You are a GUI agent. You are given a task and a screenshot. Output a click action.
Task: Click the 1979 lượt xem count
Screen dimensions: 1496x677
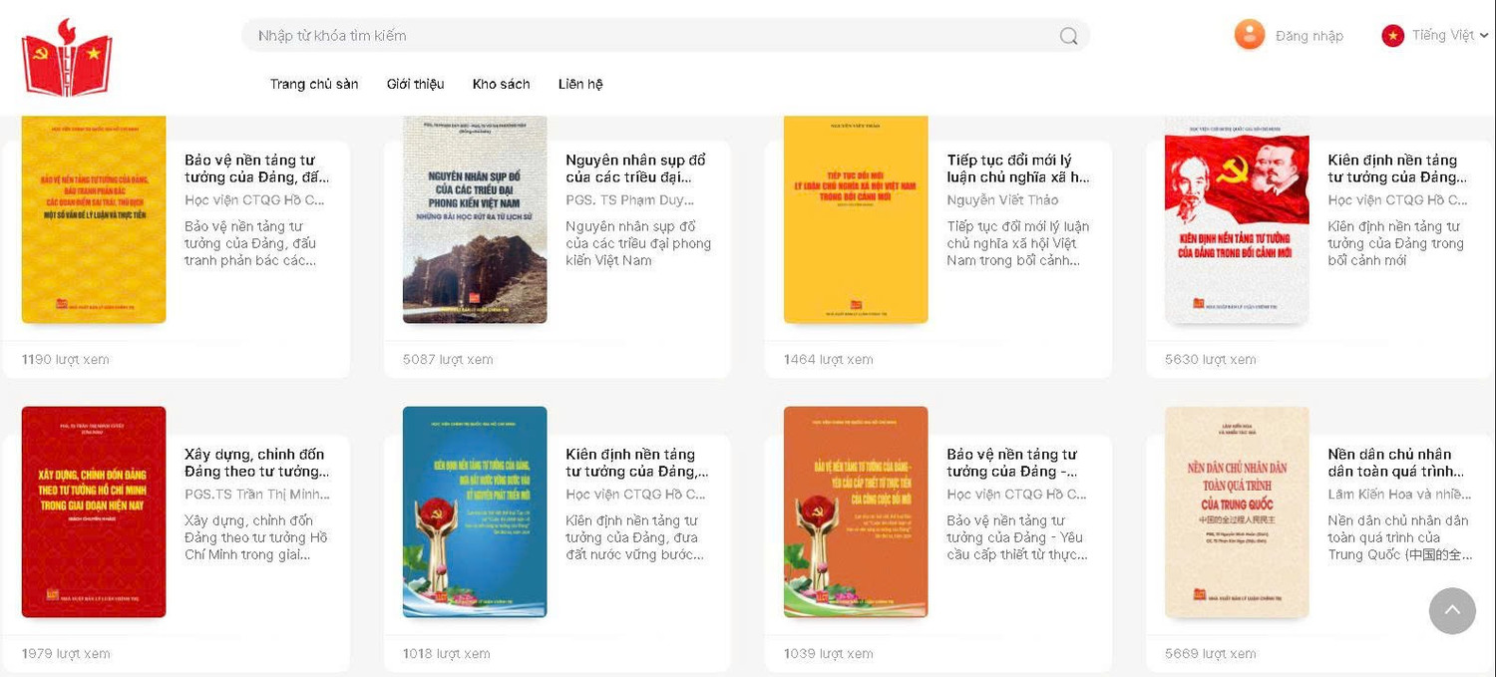(x=66, y=654)
